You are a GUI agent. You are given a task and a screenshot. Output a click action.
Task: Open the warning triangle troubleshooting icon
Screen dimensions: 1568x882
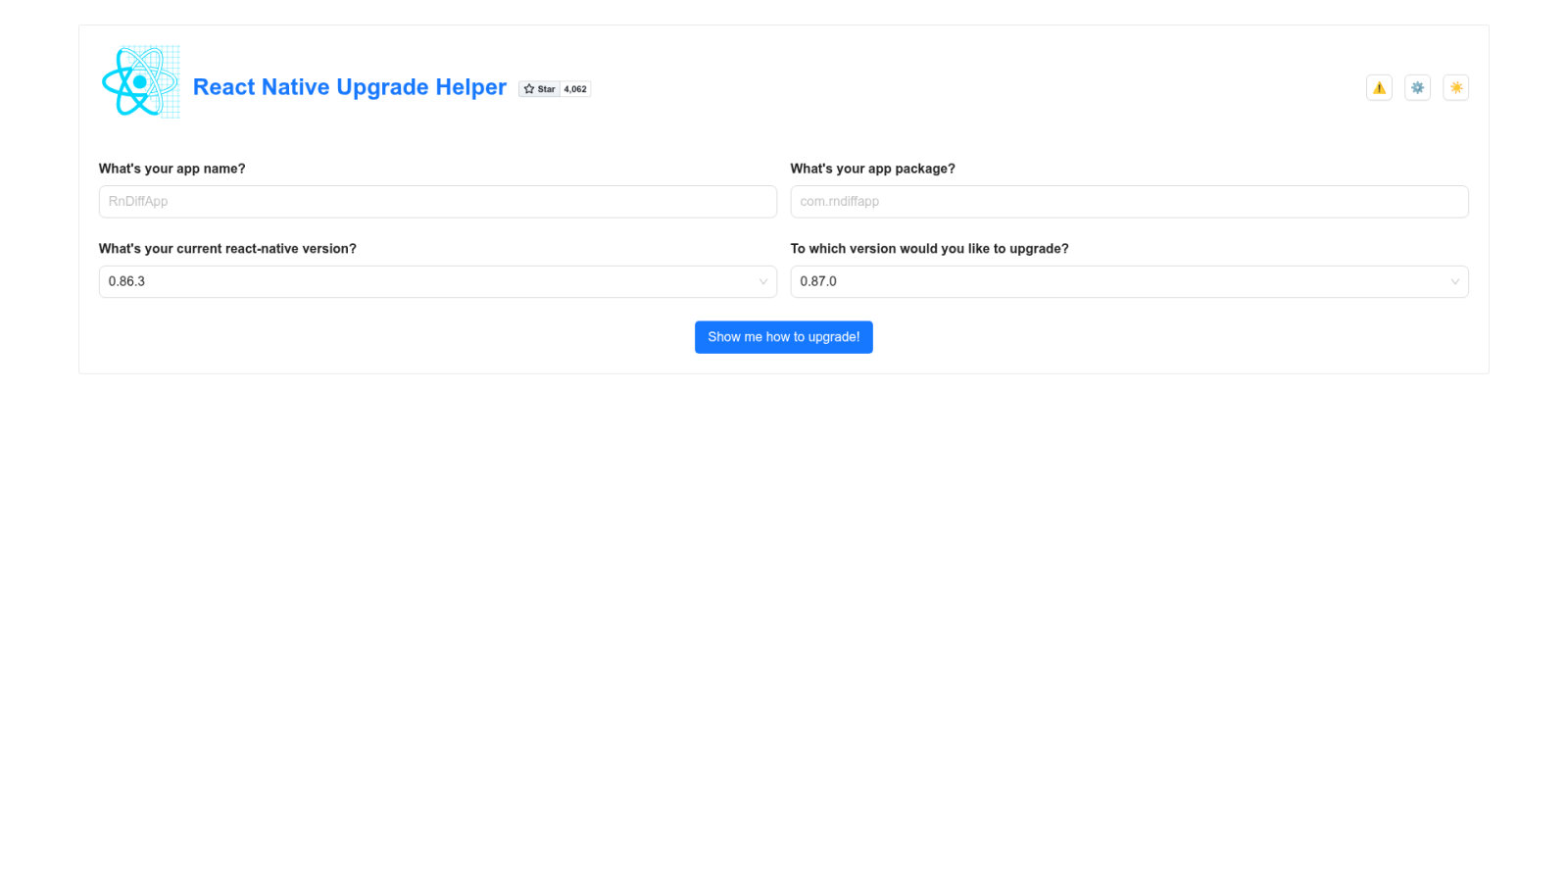click(1379, 88)
